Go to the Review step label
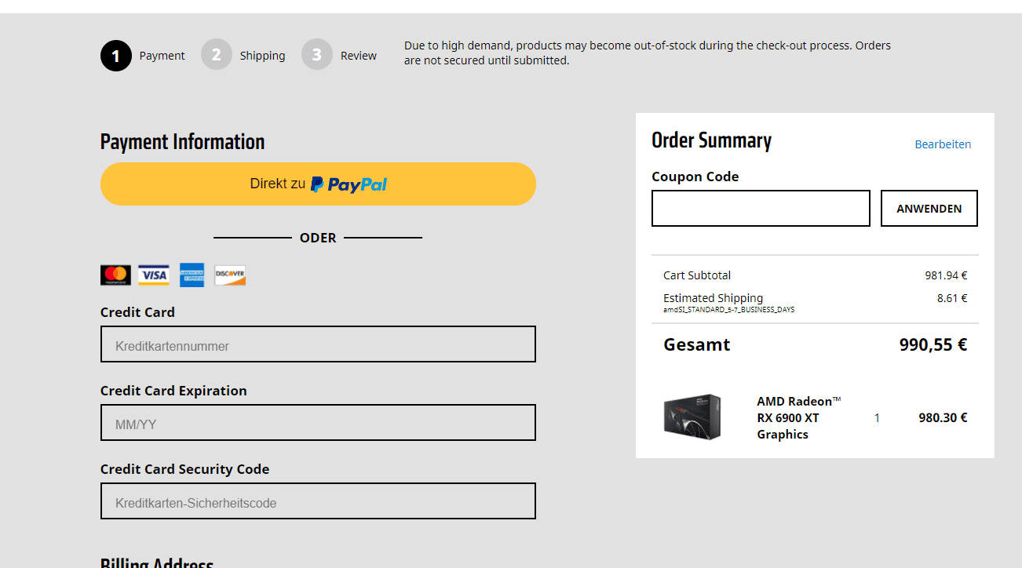1022x568 pixels. coord(359,56)
